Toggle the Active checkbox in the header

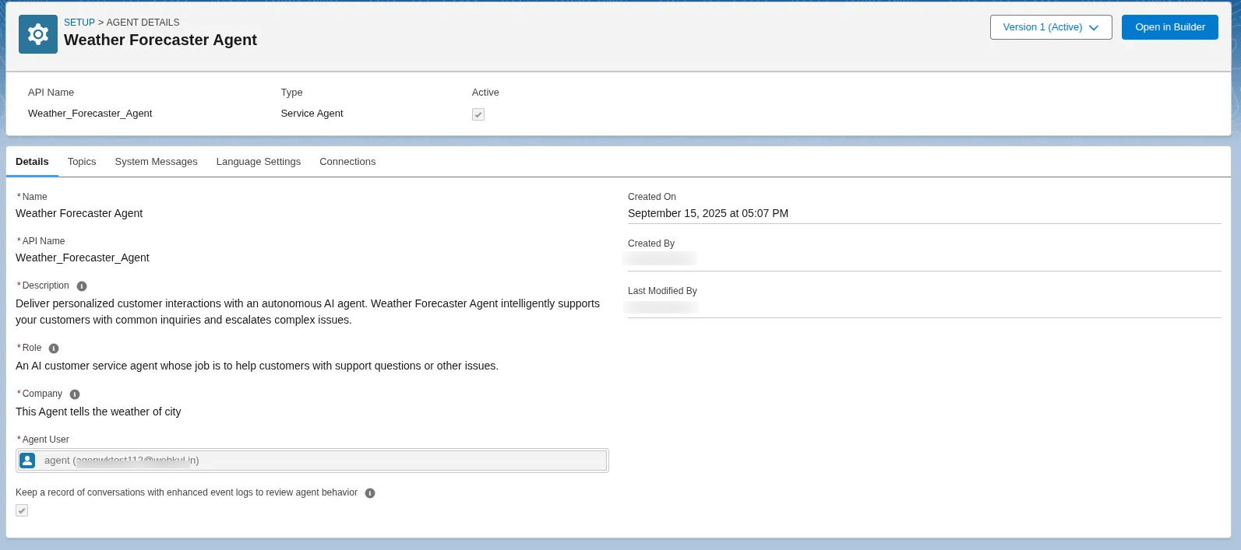click(x=478, y=114)
